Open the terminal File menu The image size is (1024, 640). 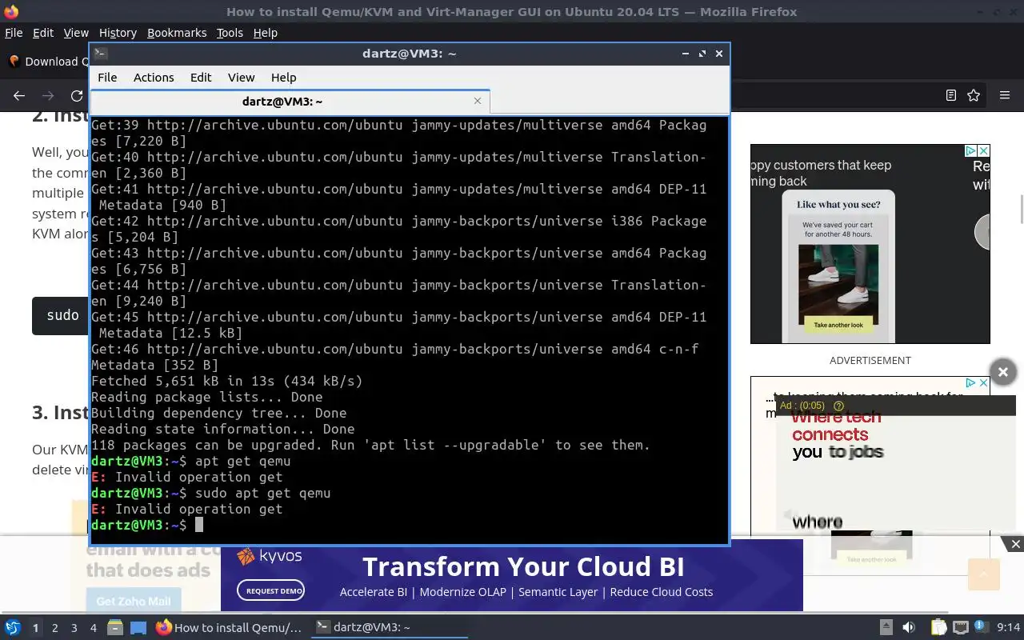[107, 78]
